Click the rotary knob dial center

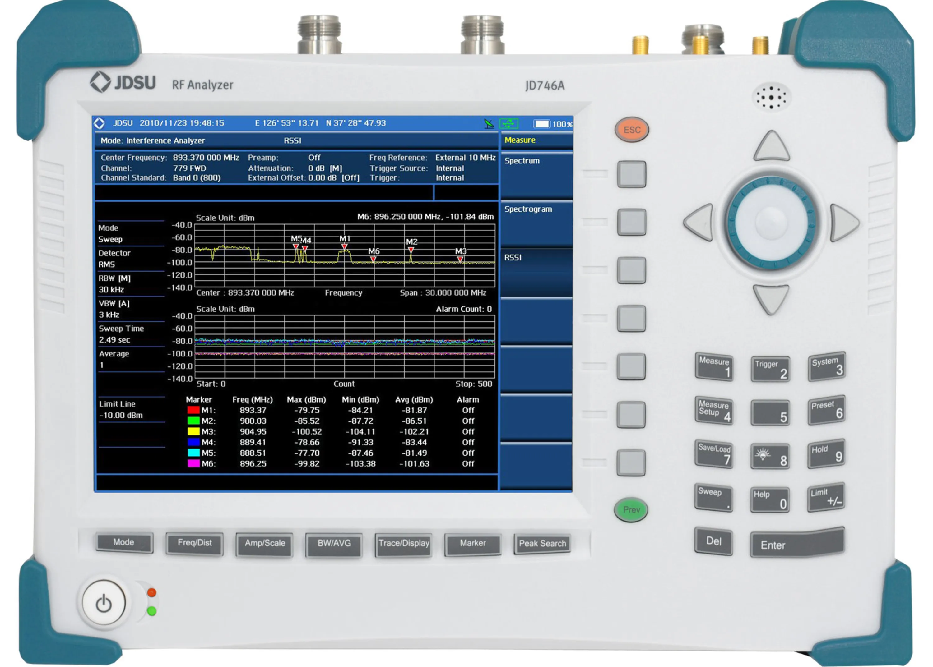tap(771, 223)
